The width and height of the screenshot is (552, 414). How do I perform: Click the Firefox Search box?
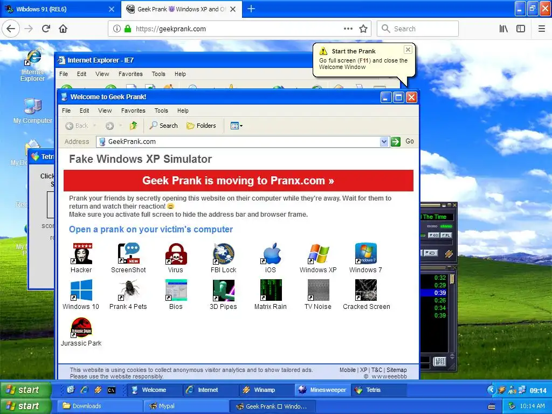(418, 29)
